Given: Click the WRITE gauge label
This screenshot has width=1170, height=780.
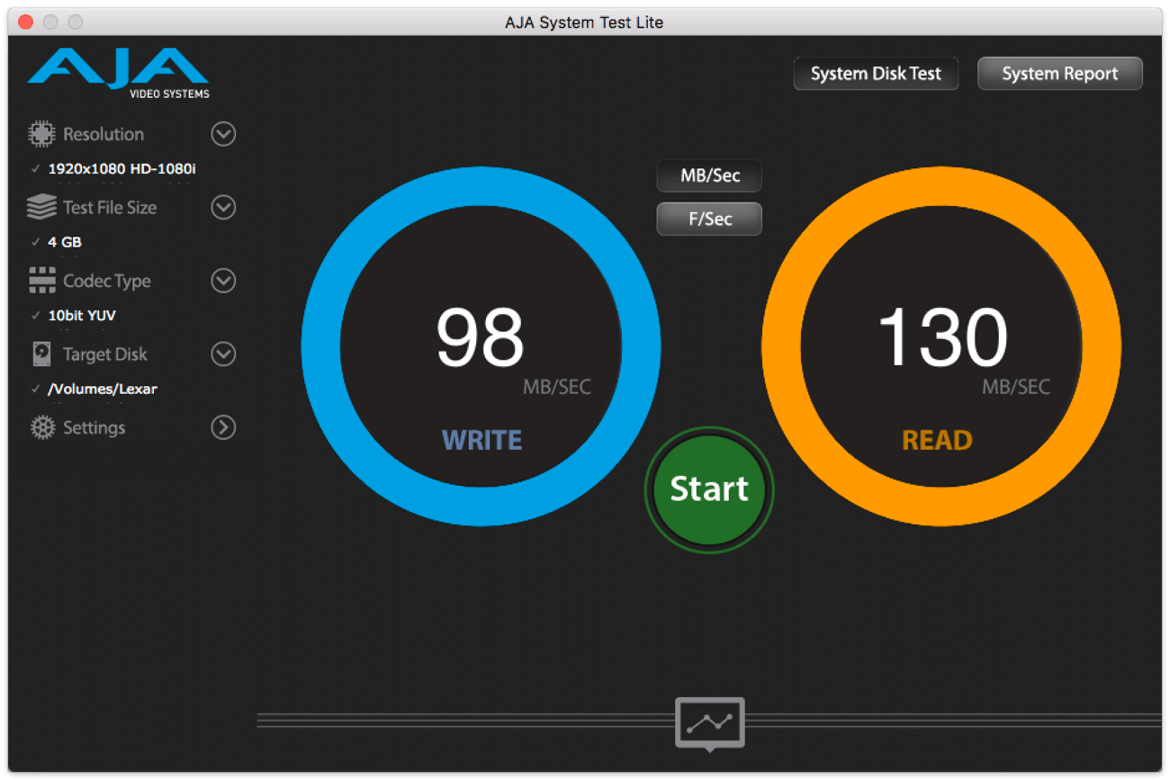Looking at the screenshot, I should 481,440.
